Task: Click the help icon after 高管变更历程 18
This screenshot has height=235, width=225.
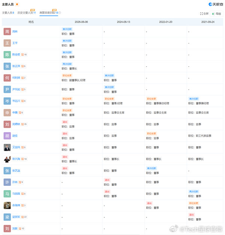Action: [x=60, y=13]
